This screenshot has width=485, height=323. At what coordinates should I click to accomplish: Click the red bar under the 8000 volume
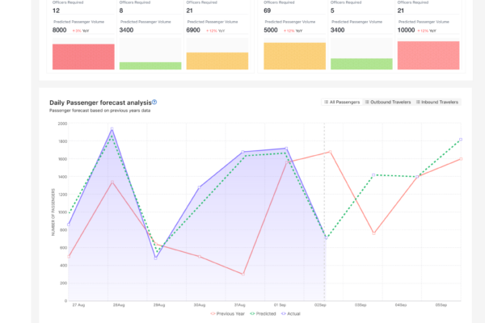coord(83,57)
